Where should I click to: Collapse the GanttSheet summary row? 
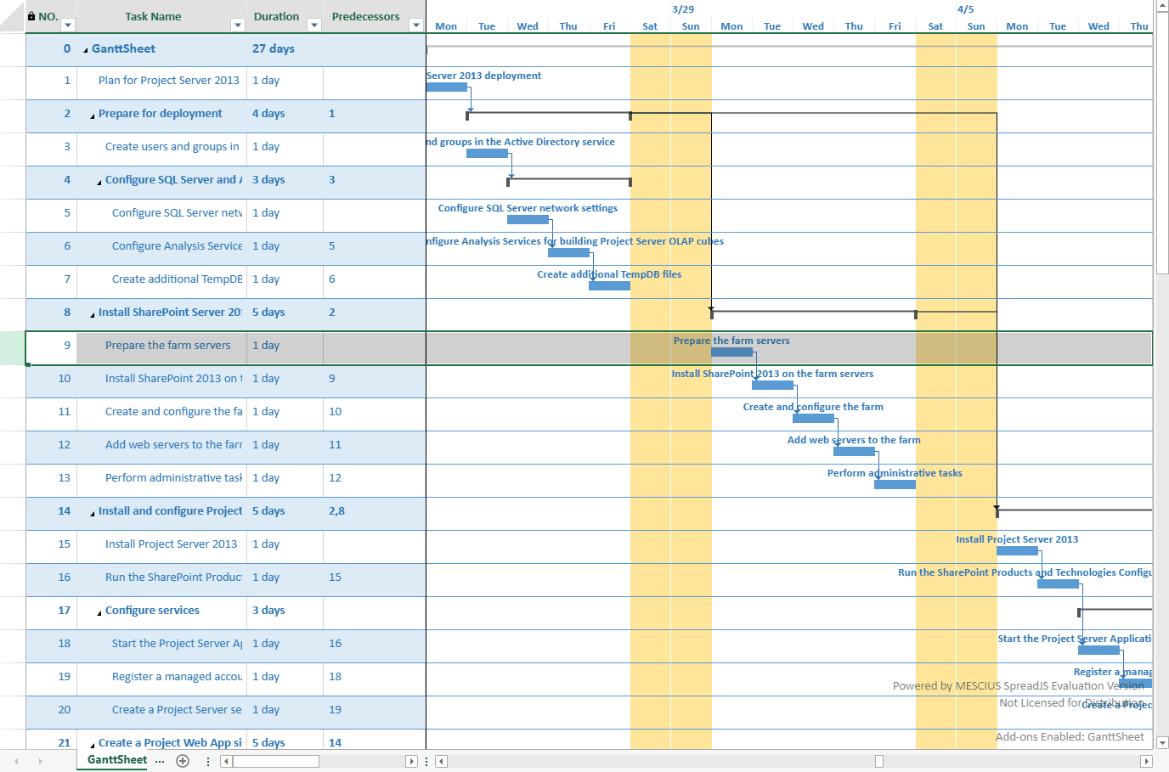(86, 50)
